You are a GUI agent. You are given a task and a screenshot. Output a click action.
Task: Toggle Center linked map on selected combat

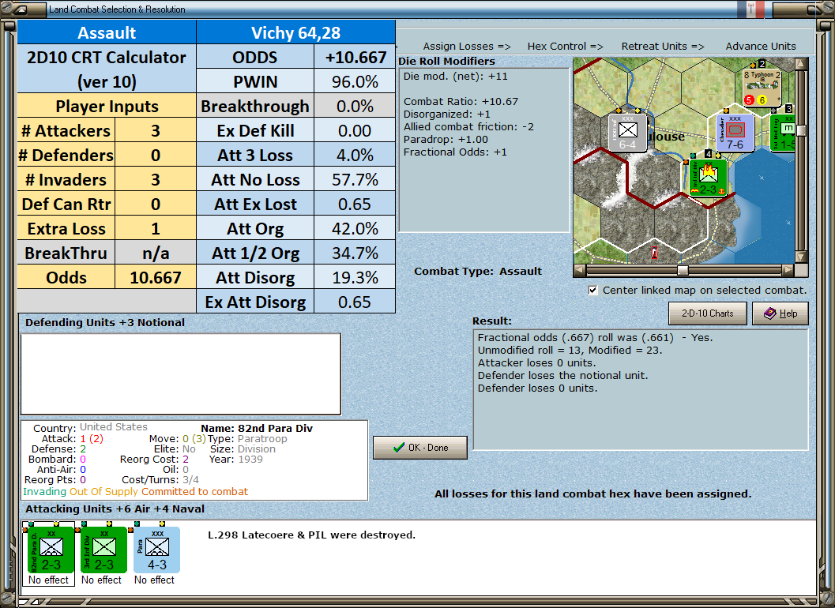[592, 290]
